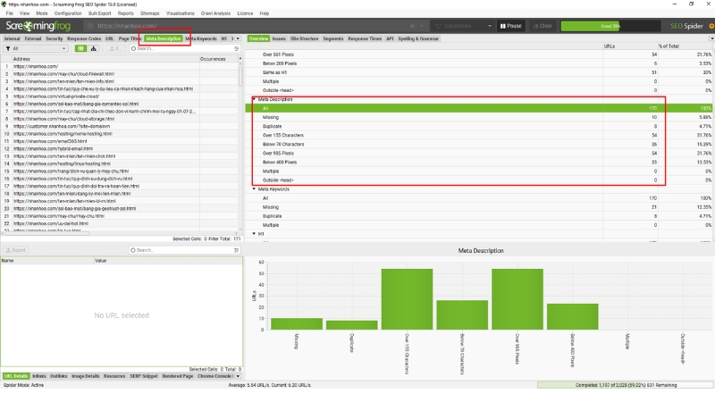The width and height of the screenshot is (715, 402).
Task: Sort by the Occurrences column header
Action: tap(218, 59)
